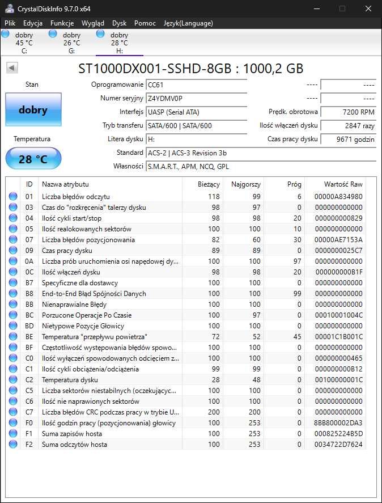Viewport: 382px width, 503px height.
Task: Click status orb for attribute C2
Action: click(x=13, y=380)
